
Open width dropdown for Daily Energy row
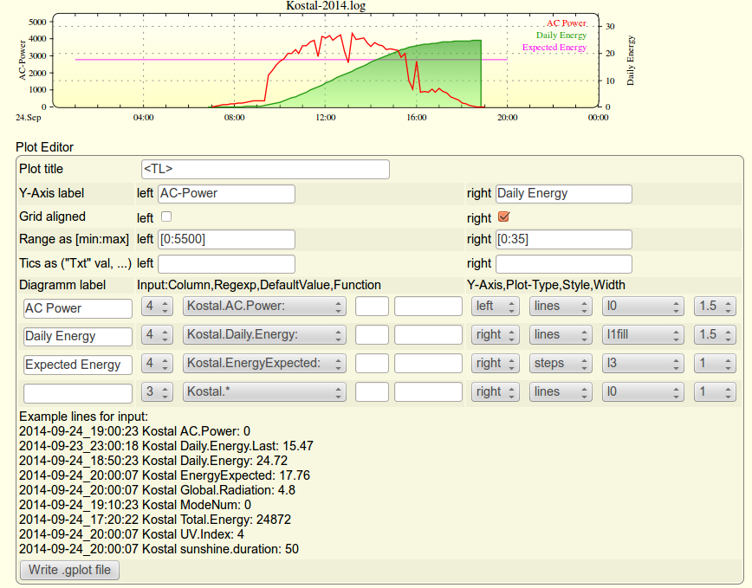[x=715, y=335]
